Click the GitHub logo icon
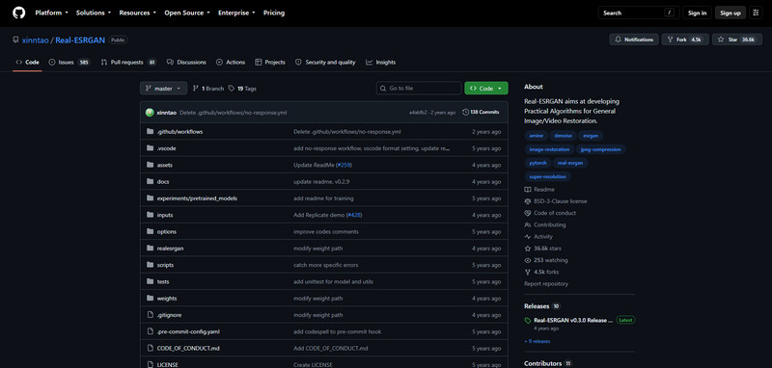 (18, 13)
